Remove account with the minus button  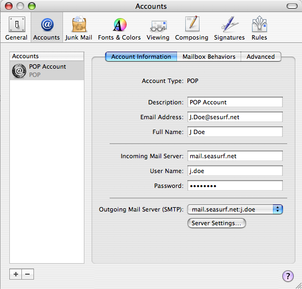point(28,274)
